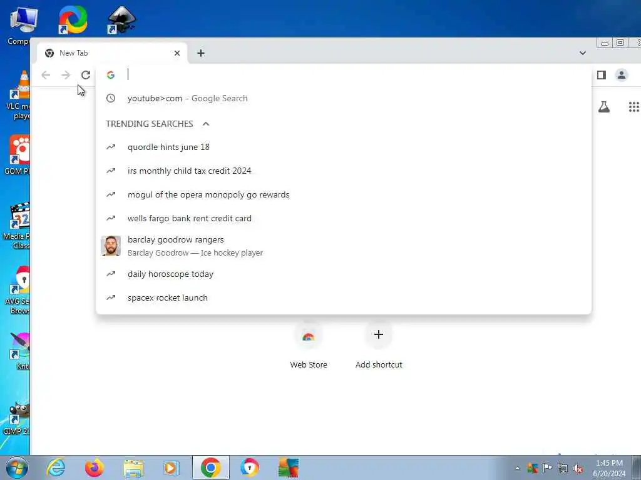Viewport: 641px width, 480px height.
Task: Open the Web Store shortcut
Action: coord(308,345)
